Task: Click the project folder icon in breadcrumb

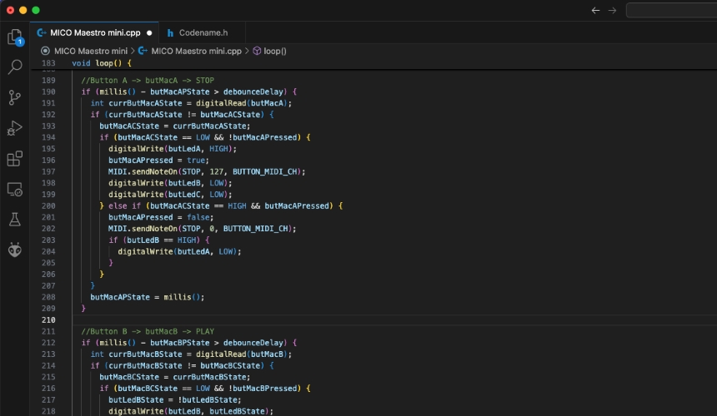Action: coord(45,51)
